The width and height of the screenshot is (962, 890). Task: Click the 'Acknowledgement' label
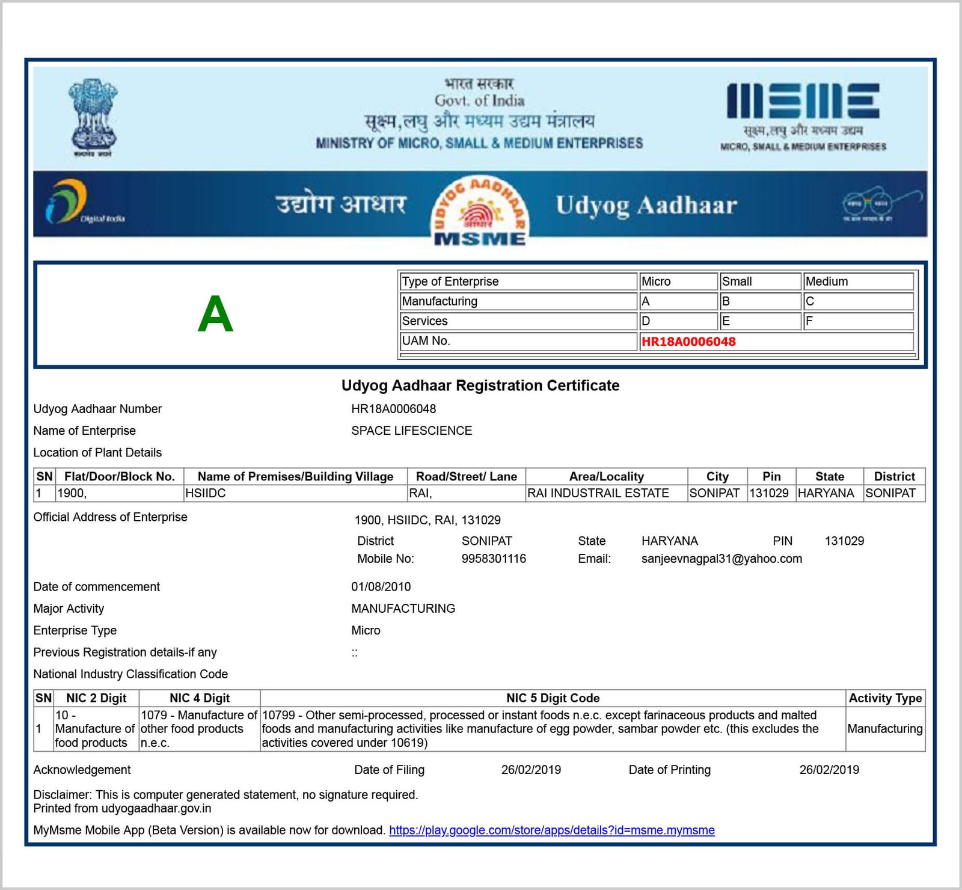click(x=82, y=770)
